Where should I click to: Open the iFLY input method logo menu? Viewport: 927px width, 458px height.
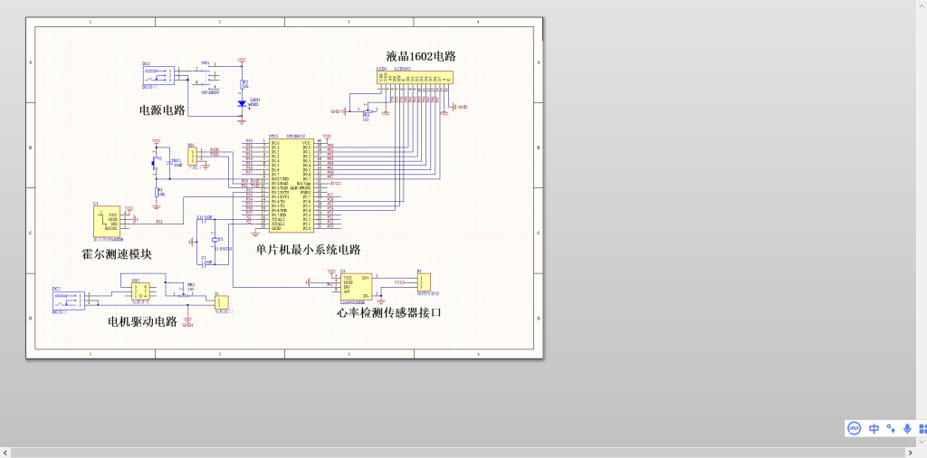(854, 428)
